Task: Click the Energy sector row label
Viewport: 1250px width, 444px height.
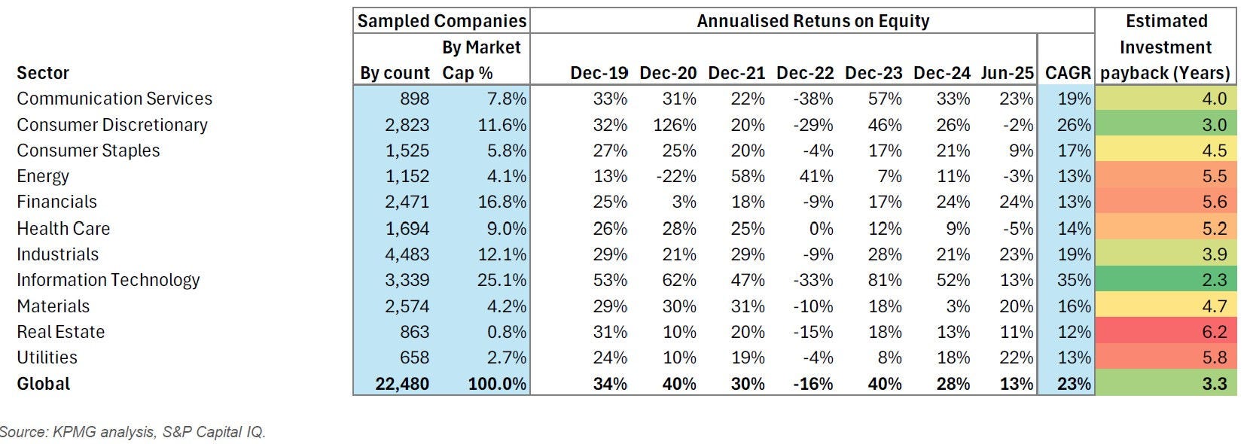Action: [x=43, y=176]
